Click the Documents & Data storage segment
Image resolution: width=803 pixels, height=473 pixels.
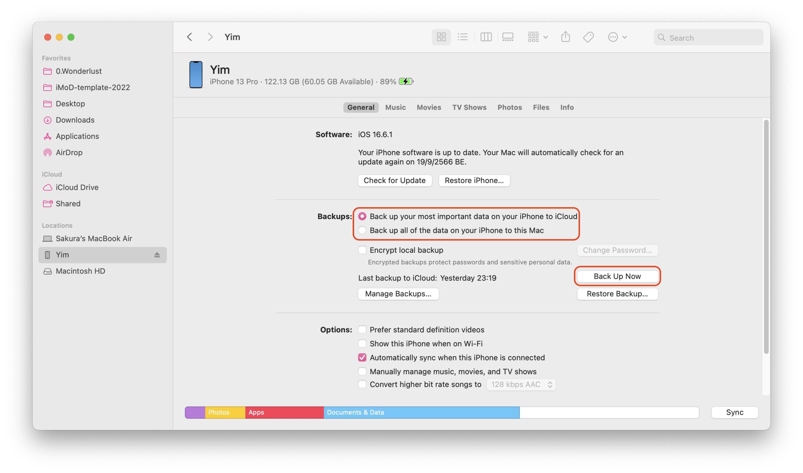421,413
